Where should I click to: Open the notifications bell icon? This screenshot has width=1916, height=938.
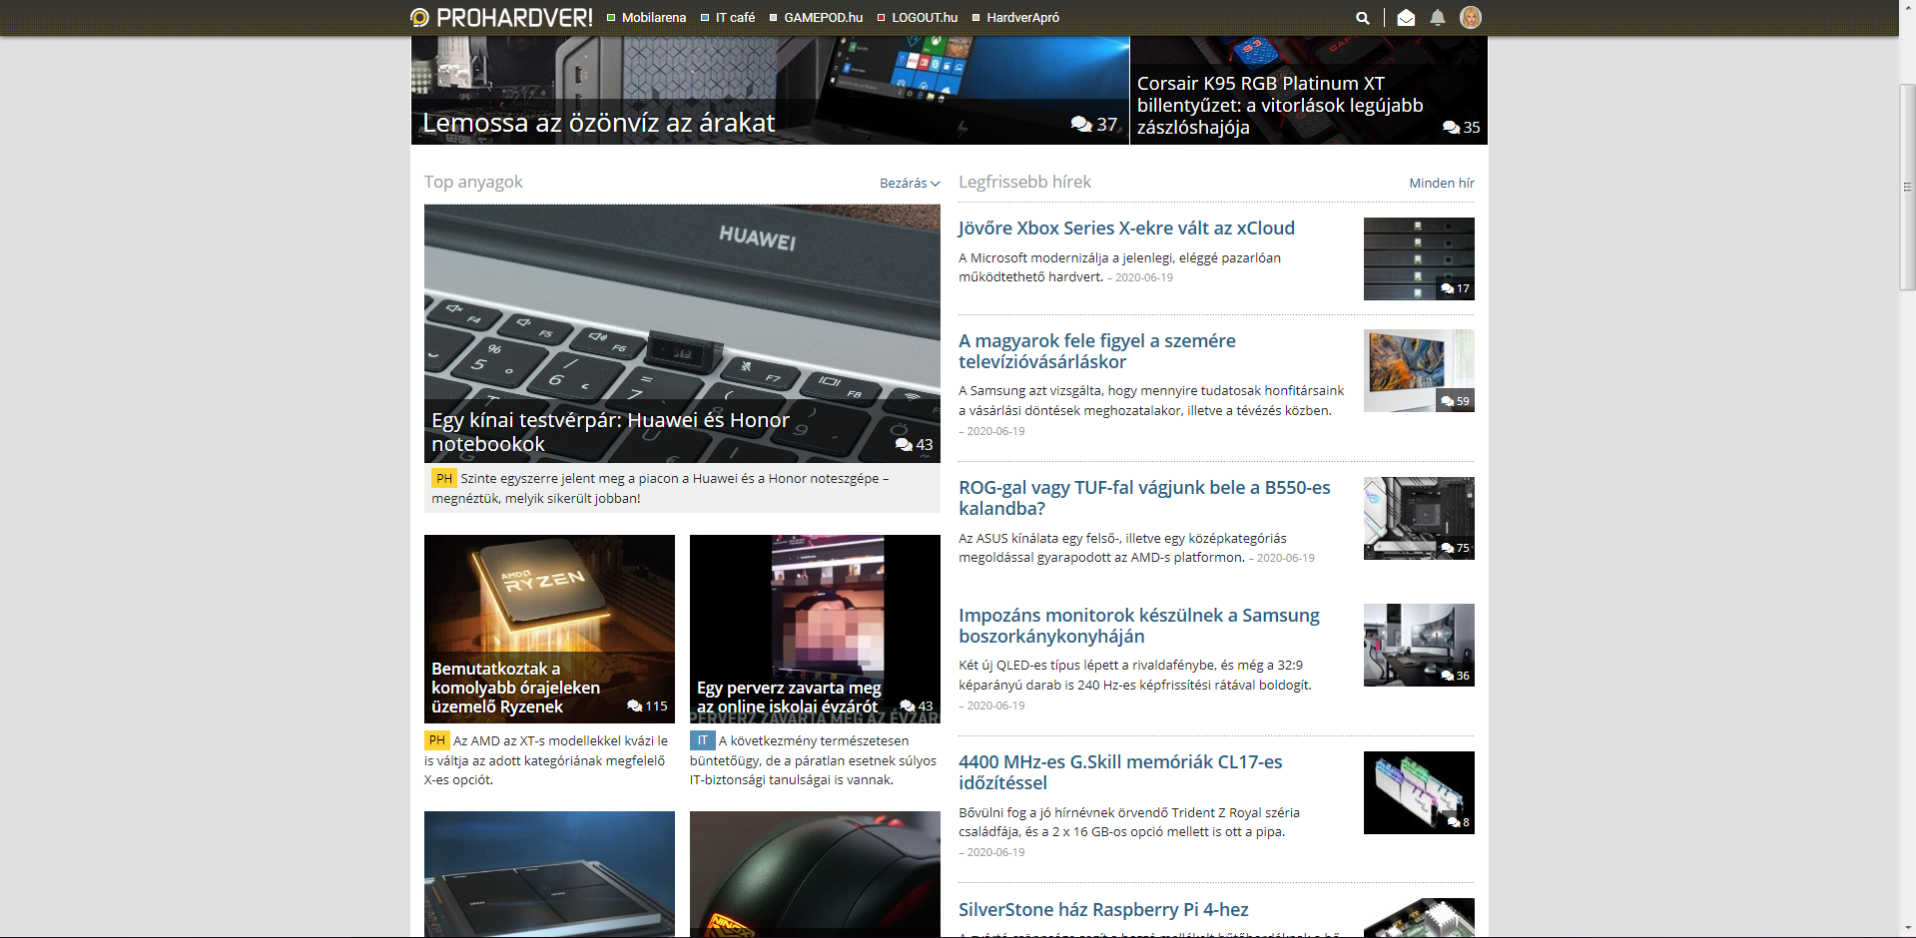pyautogui.click(x=1438, y=18)
